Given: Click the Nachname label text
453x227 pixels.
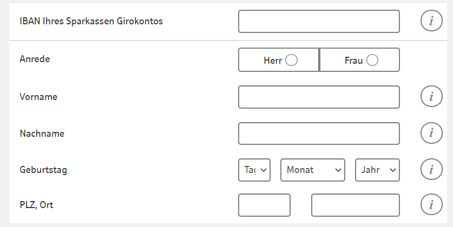Looking at the screenshot, I should click(42, 133).
